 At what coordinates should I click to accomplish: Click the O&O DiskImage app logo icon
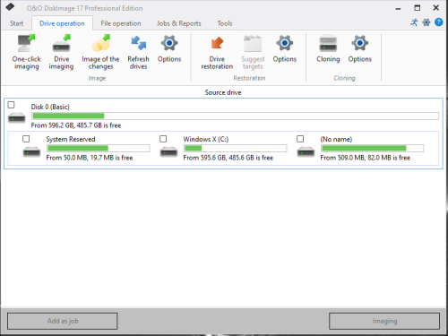(x=10, y=7)
